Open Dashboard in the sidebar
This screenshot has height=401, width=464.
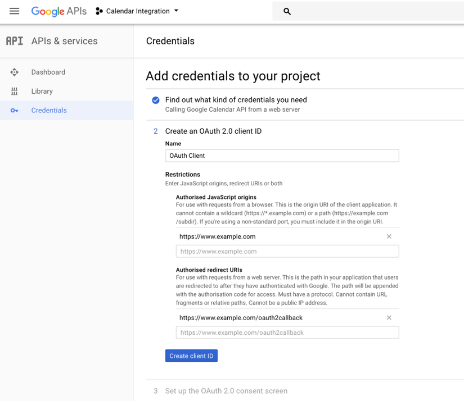tap(48, 72)
